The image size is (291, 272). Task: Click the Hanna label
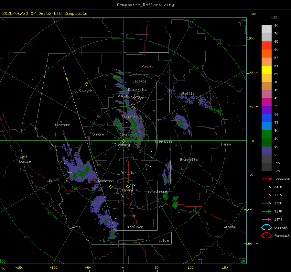(x=226, y=144)
